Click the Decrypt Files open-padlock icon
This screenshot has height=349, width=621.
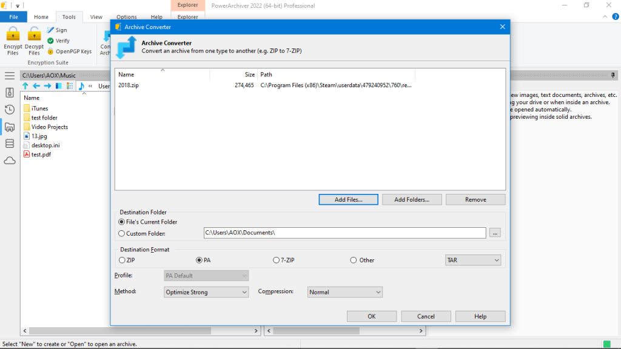[34, 34]
